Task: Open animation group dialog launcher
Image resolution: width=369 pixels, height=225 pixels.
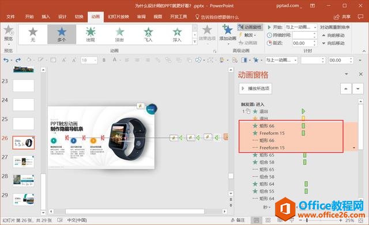Action: click(214, 51)
